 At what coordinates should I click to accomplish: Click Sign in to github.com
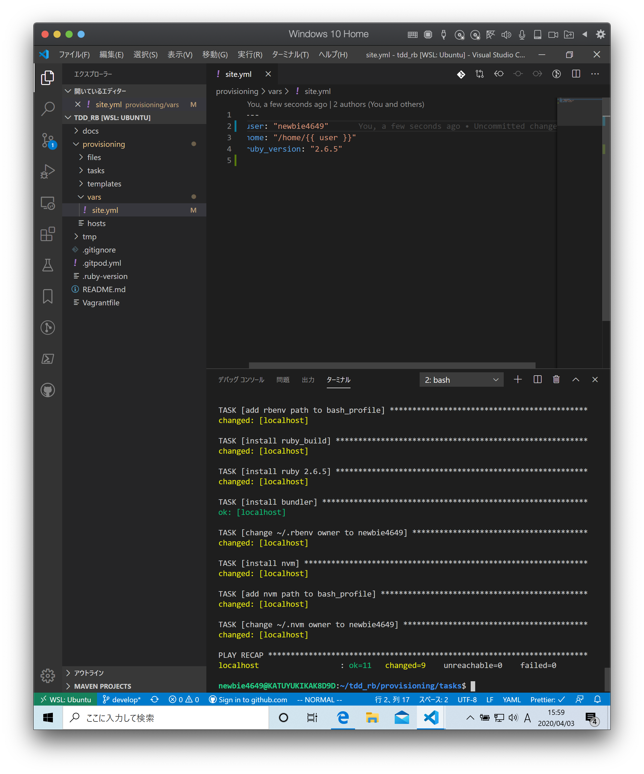click(248, 700)
